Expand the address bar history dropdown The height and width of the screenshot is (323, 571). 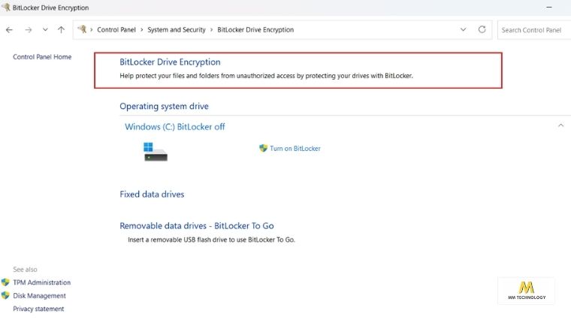click(464, 29)
